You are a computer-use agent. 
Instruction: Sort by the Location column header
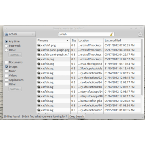click(90, 40)
